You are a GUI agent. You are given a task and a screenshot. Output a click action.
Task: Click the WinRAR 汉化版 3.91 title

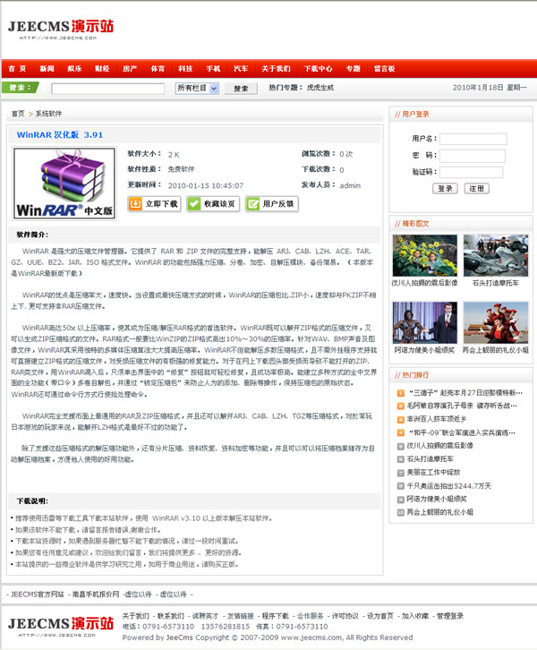click(60, 134)
